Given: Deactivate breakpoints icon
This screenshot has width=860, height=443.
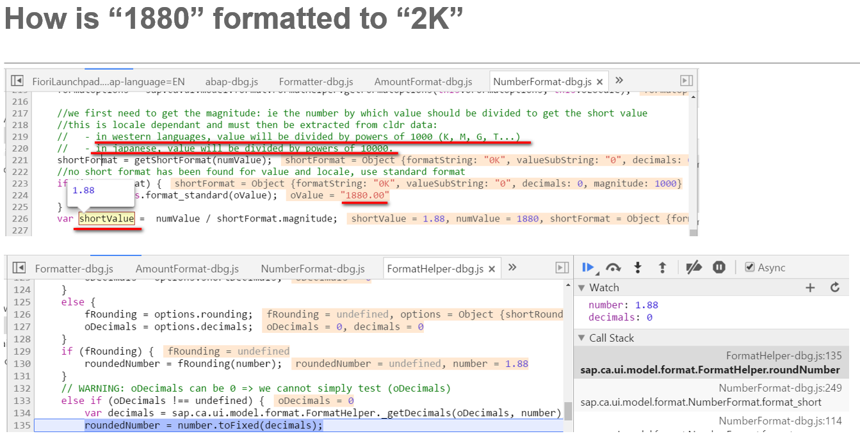Looking at the screenshot, I should [x=694, y=268].
